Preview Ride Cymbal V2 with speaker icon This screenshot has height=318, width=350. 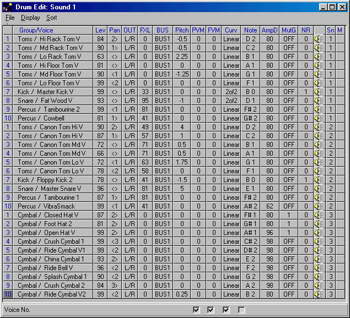point(318,294)
